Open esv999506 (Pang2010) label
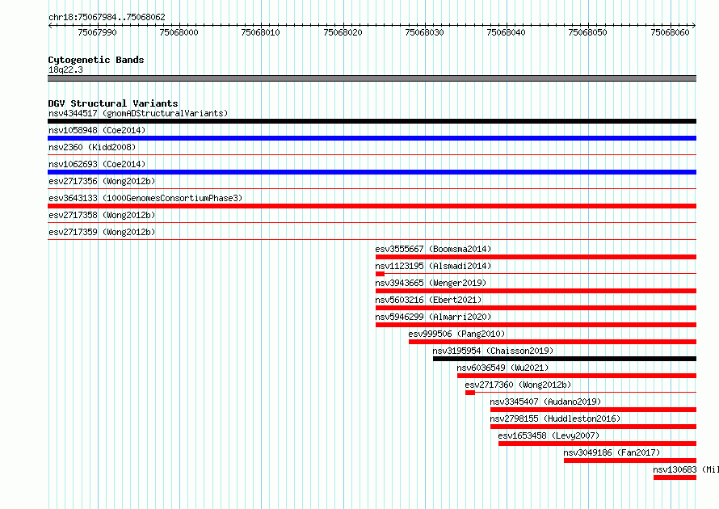Viewport: 719px width, 509px height. tap(456, 334)
